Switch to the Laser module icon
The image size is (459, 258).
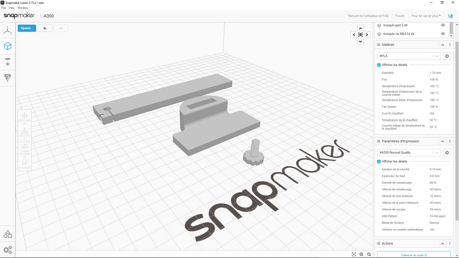7,62
